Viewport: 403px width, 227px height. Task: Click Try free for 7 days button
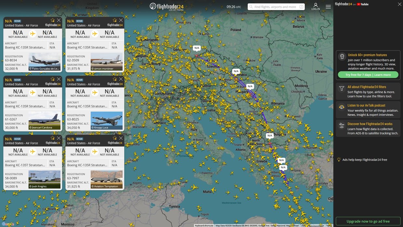(368, 75)
